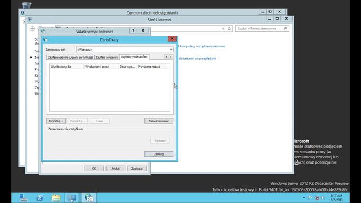This screenshot has width=361, height=203.
Task: Sort by Przyjazna nazwa column header
Action: point(151,67)
